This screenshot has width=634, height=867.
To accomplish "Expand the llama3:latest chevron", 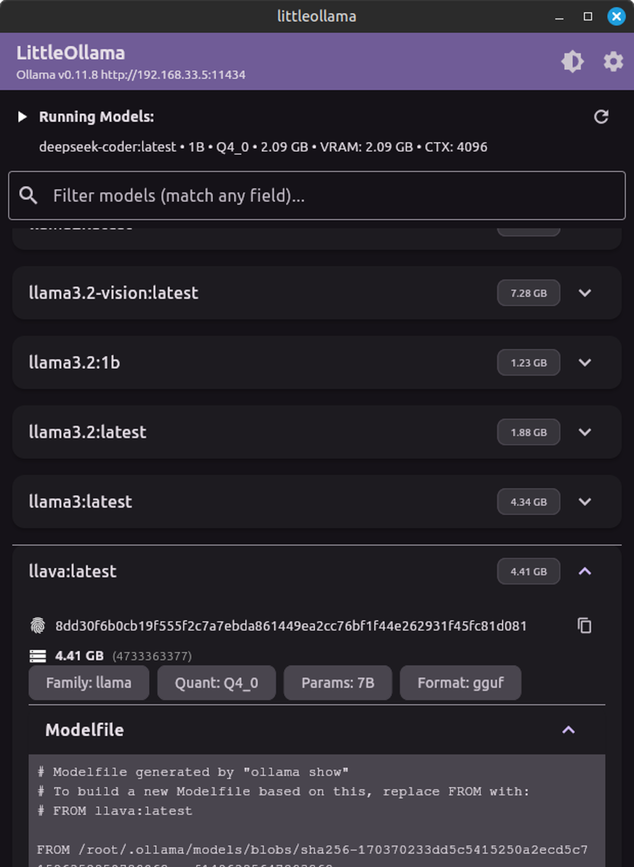I will coord(584,502).
